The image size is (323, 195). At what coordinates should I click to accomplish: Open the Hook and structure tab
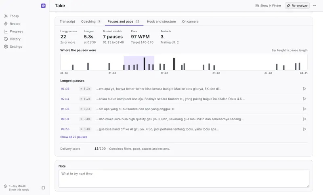coord(161,21)
